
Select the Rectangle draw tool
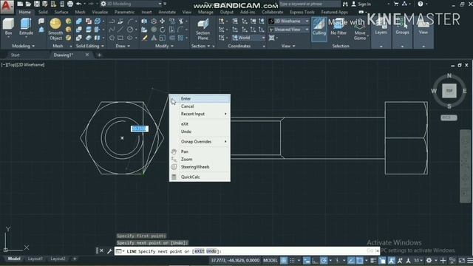point(120,38)
